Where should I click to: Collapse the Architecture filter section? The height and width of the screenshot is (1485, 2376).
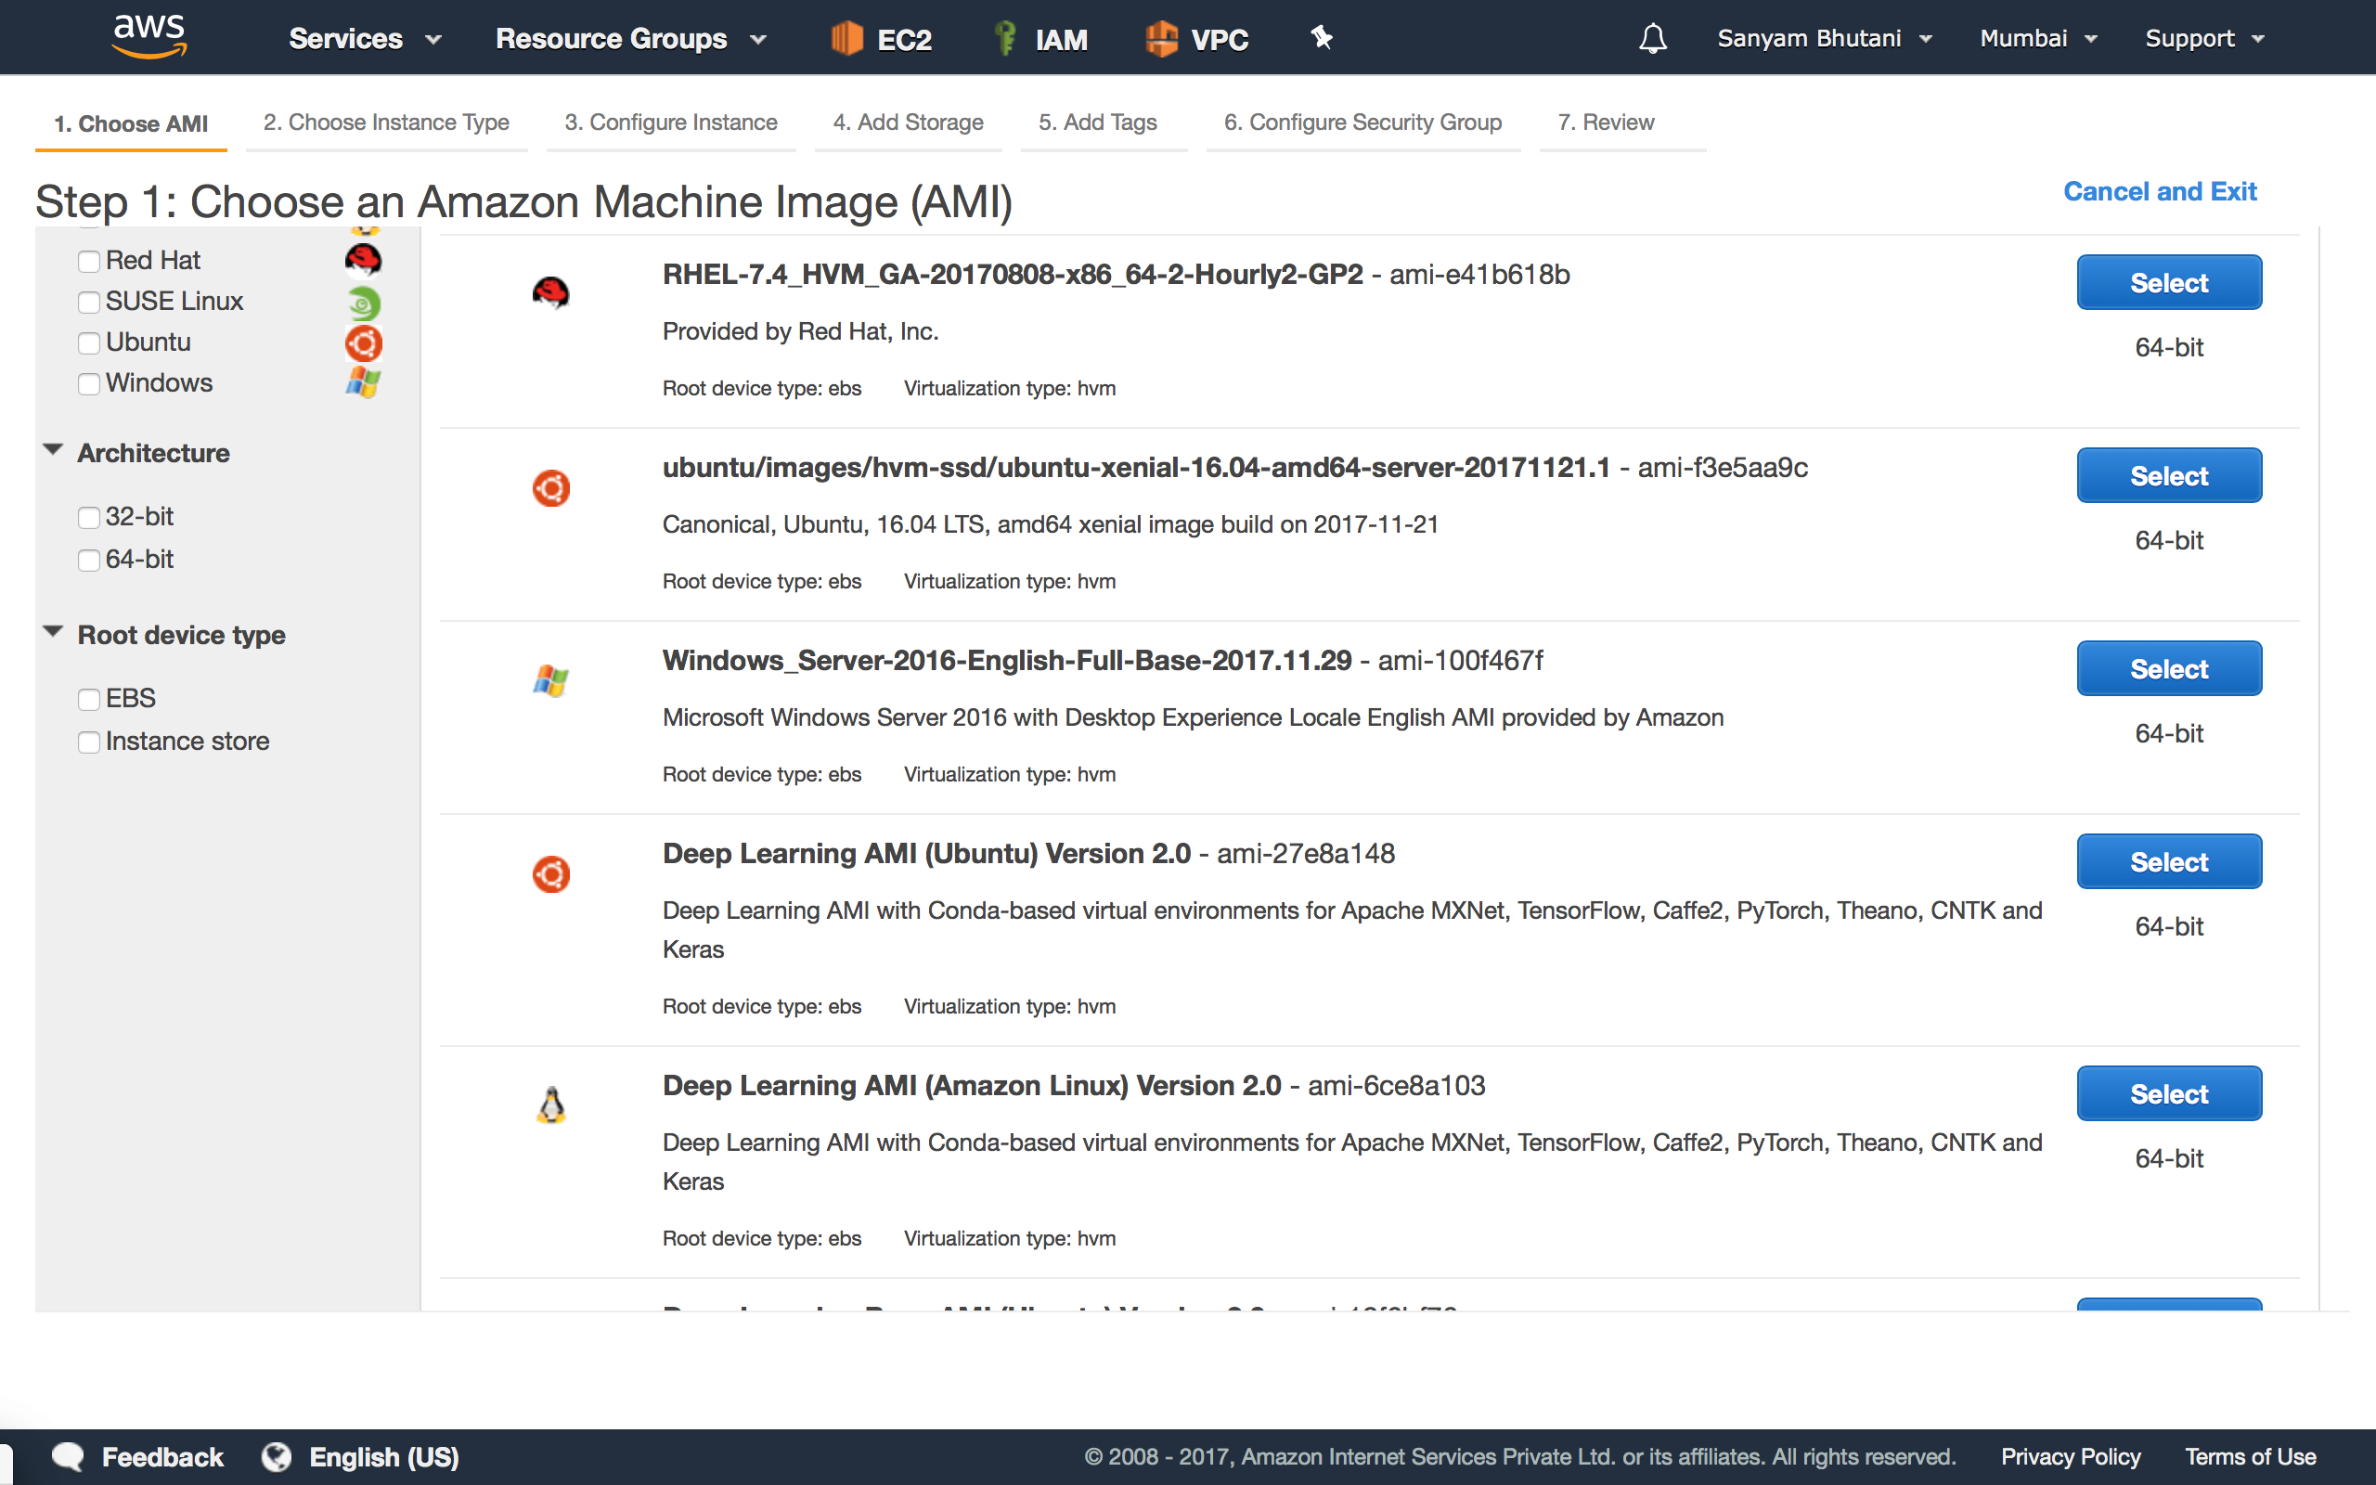pos(53,451)
